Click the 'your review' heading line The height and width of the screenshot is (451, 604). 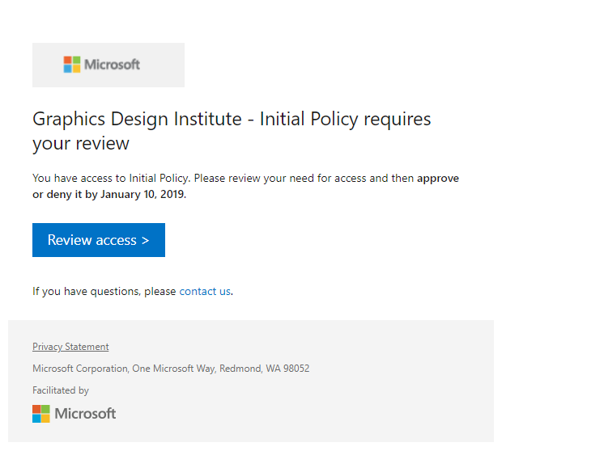(81, 144)
